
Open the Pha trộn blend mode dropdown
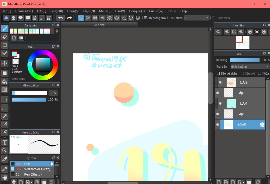click(x=250, y=67)
